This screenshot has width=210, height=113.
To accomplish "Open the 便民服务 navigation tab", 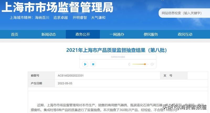I will (151, 34).
